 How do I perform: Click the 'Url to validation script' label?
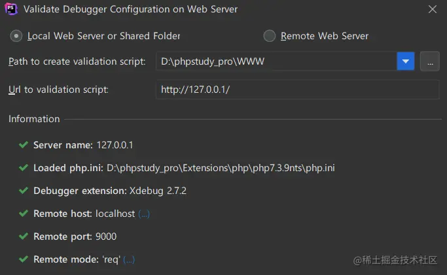pyautogui.click(x=58, y=89)
